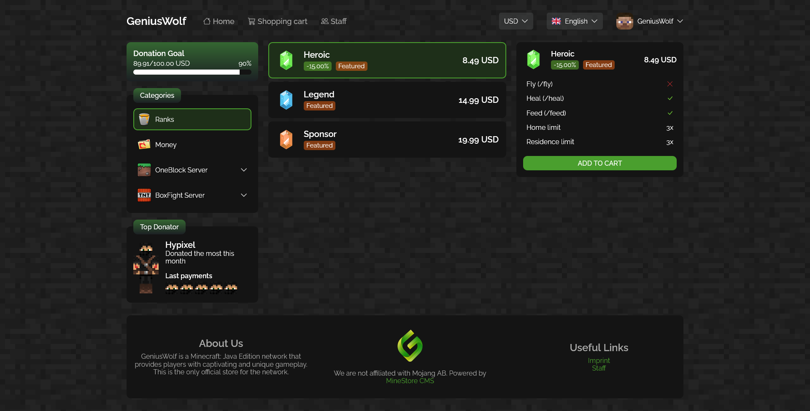Viewport: 810px width, 411px height.
Task: Click the Heroic green gem icon
Action: pos(286,60)
